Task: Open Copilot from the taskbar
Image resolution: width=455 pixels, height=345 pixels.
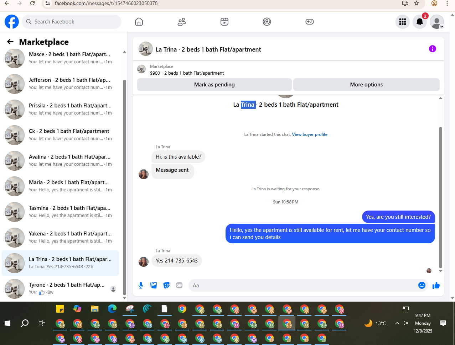Action: point(77,309)
